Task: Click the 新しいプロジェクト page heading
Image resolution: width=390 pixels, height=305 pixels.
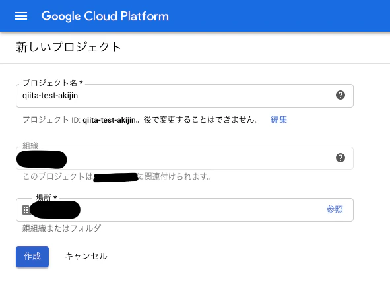Action: (69, 47)
